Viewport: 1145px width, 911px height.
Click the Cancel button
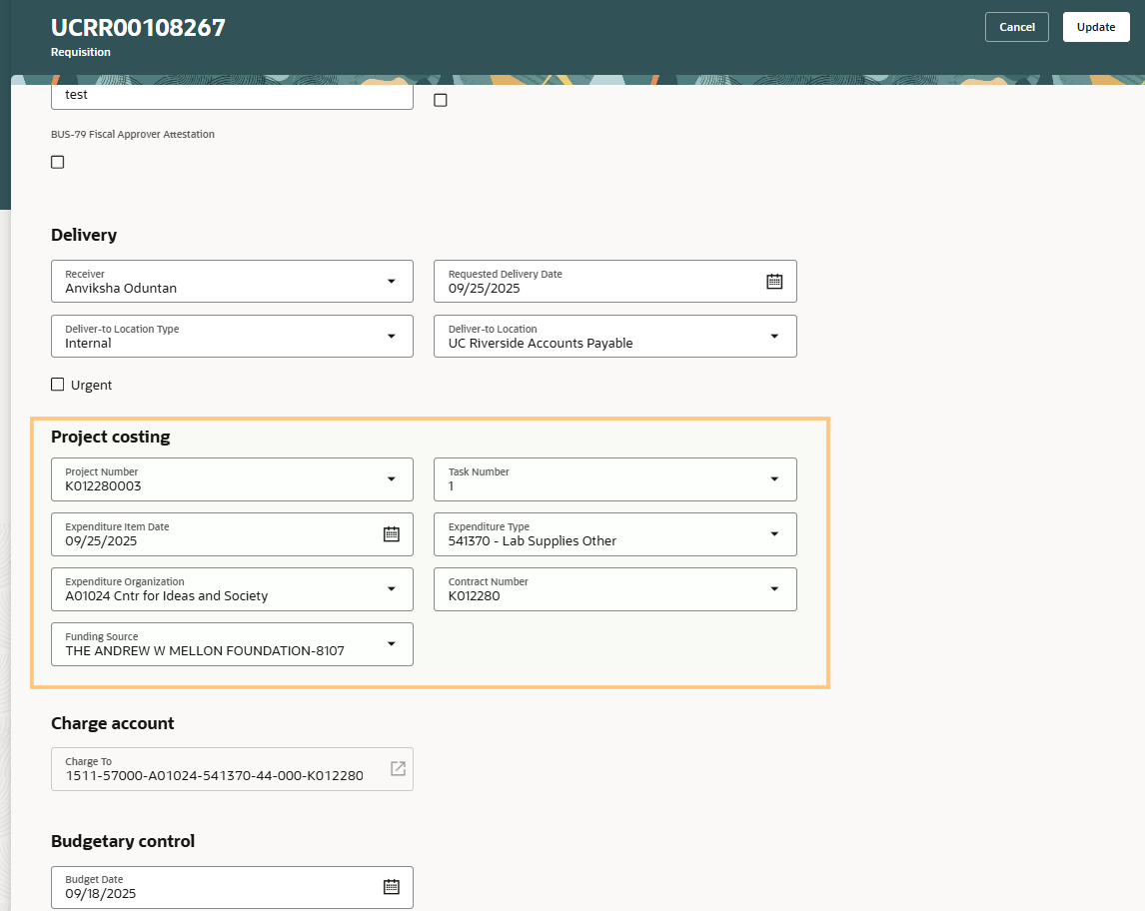point(1016,27)
